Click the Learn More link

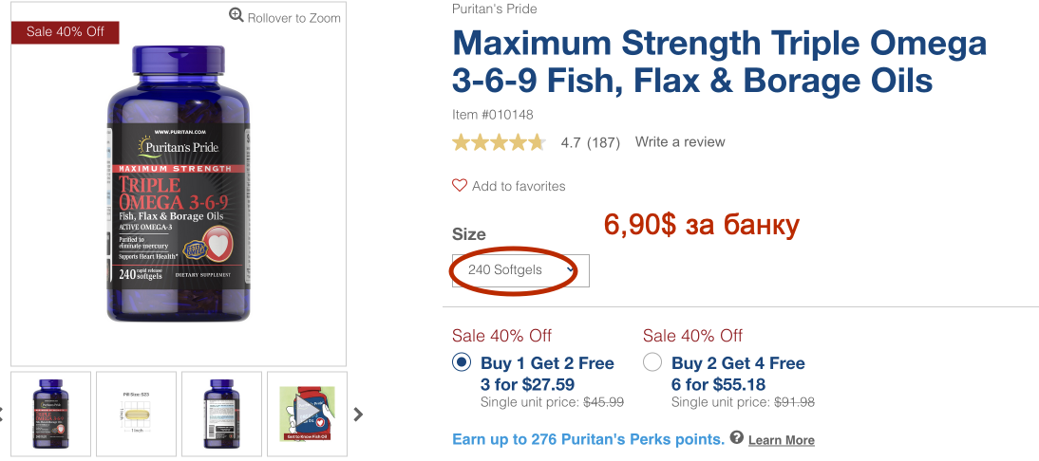[x=781, y=440]
